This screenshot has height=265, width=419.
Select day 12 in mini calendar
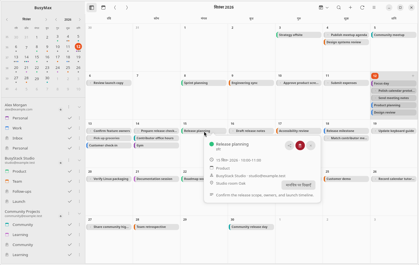(x=78, y=47)
